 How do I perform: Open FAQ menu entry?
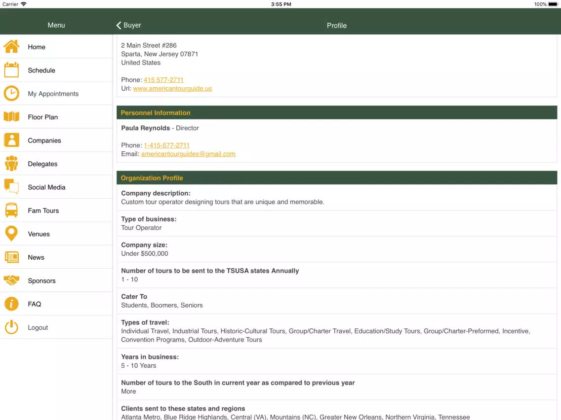(x=56, y=304)
